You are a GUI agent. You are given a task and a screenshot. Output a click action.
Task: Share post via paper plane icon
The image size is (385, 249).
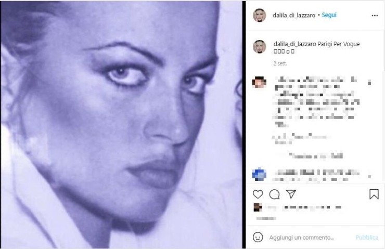[291, 194]
